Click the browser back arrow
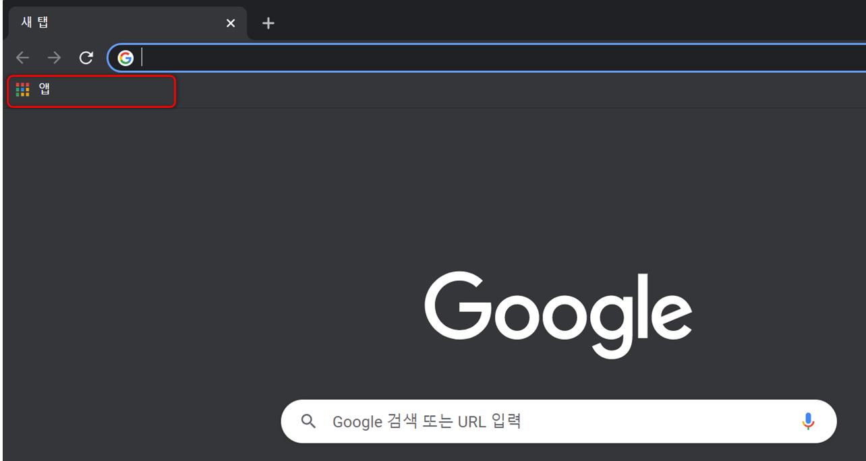Image resolution: width=866 pixels, height=461 pixels. point(22,58)
